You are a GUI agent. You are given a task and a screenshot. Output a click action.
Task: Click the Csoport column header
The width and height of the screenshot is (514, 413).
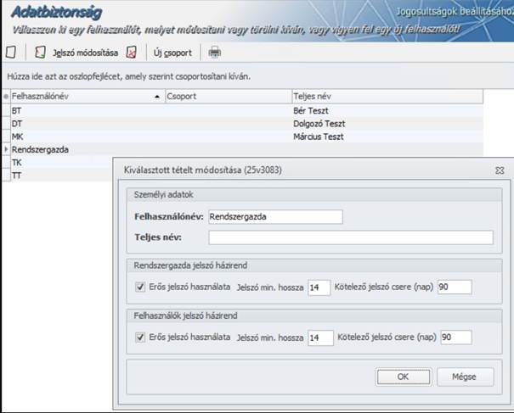pyautogui.click(x=229, y=97)
